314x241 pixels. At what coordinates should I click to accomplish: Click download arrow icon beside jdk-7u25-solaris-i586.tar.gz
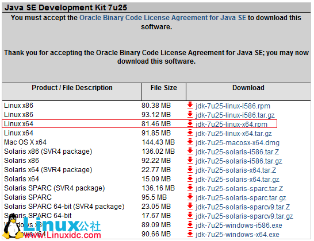tap(190, 161)
